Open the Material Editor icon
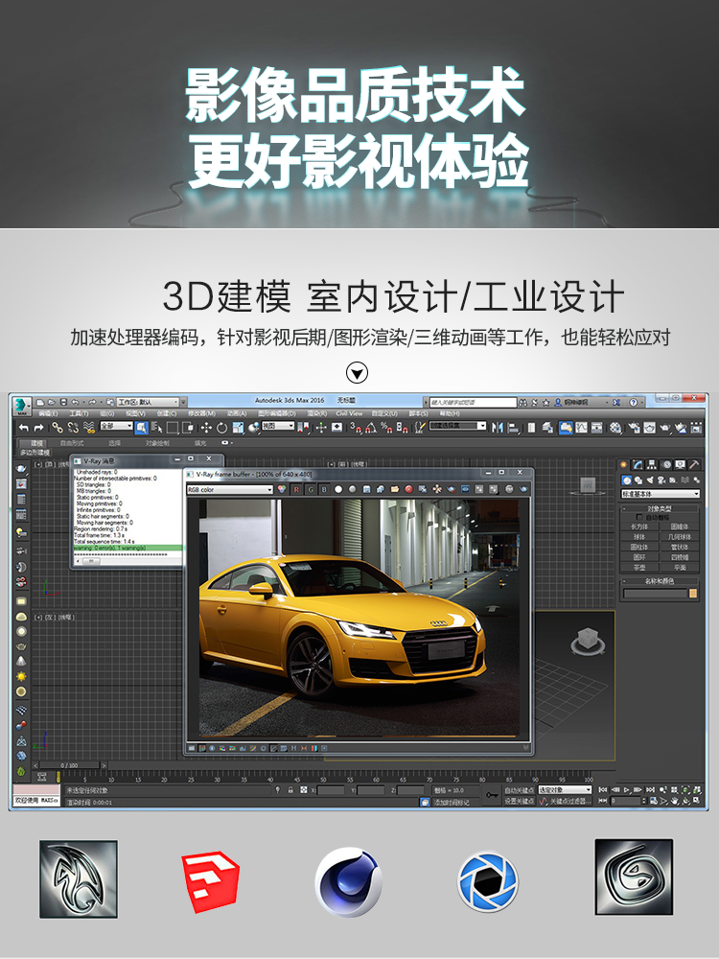Screen dimensions: 719x959 coord(615,428)
